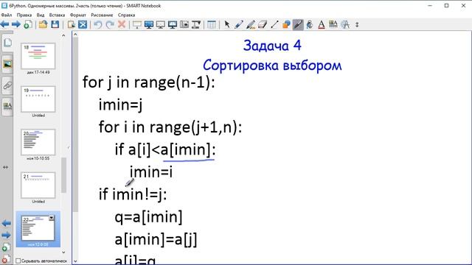Click page sorter scroll down arrow
This screenshot has height=265, width=472.
(63, 252)
